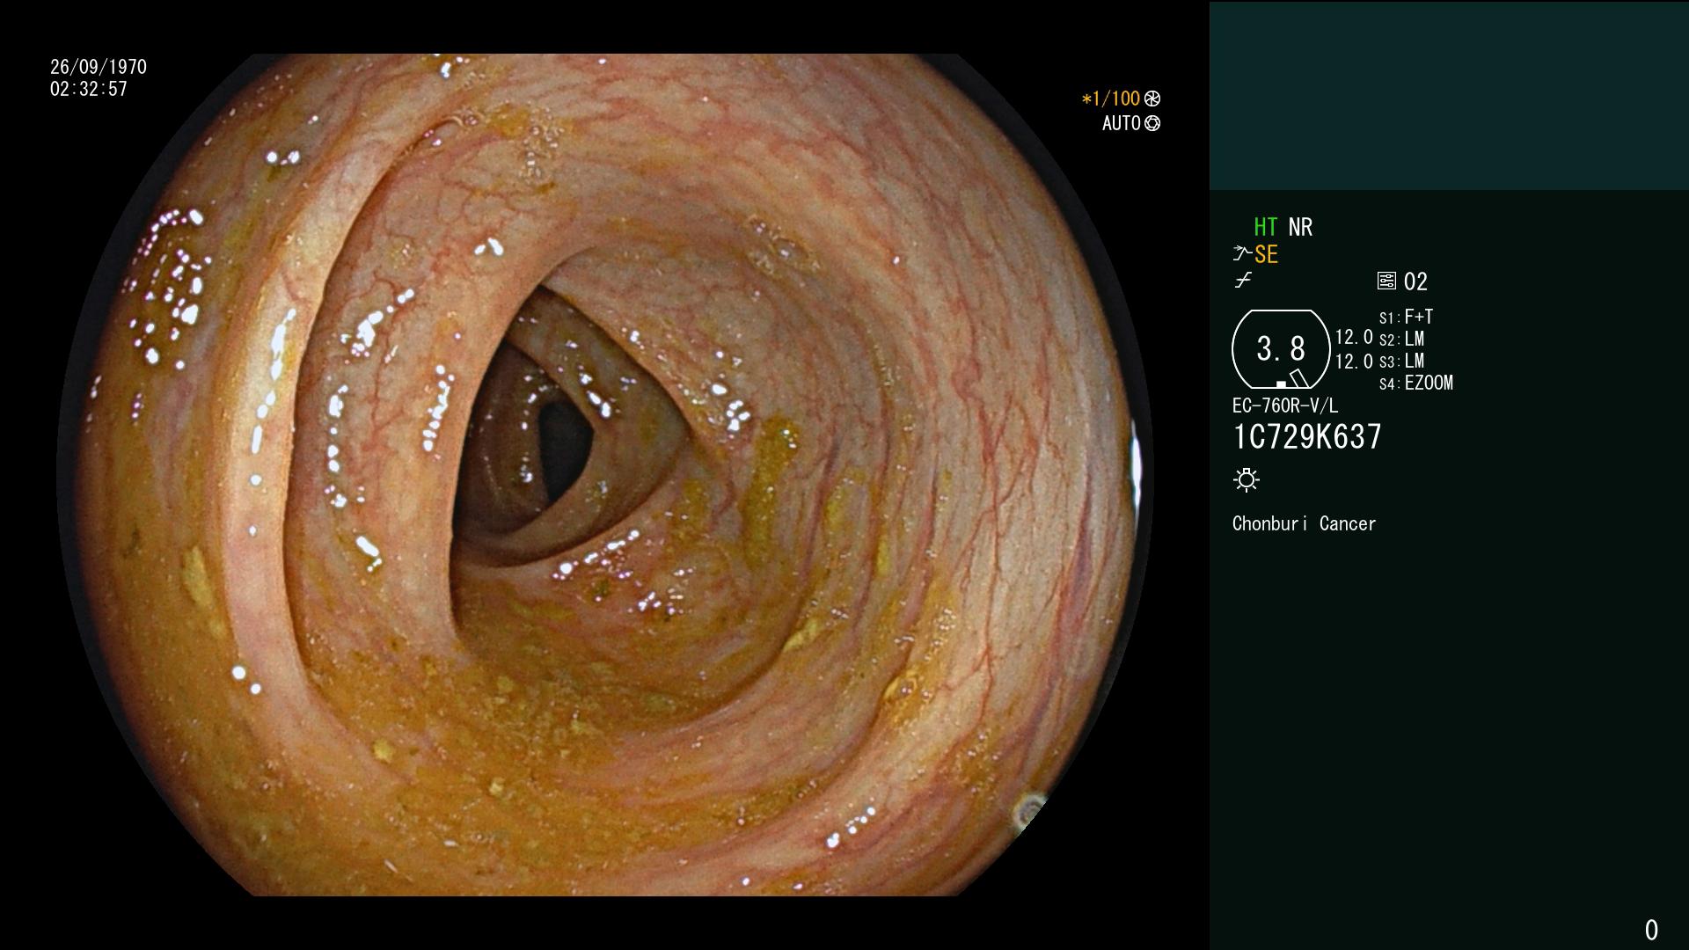
Task: Click the date 26/09/1970
Action: tap(99, 67)
